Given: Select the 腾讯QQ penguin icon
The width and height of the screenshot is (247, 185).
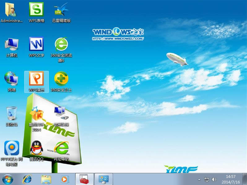Looking at the screenshot, I should click(37, 148).
